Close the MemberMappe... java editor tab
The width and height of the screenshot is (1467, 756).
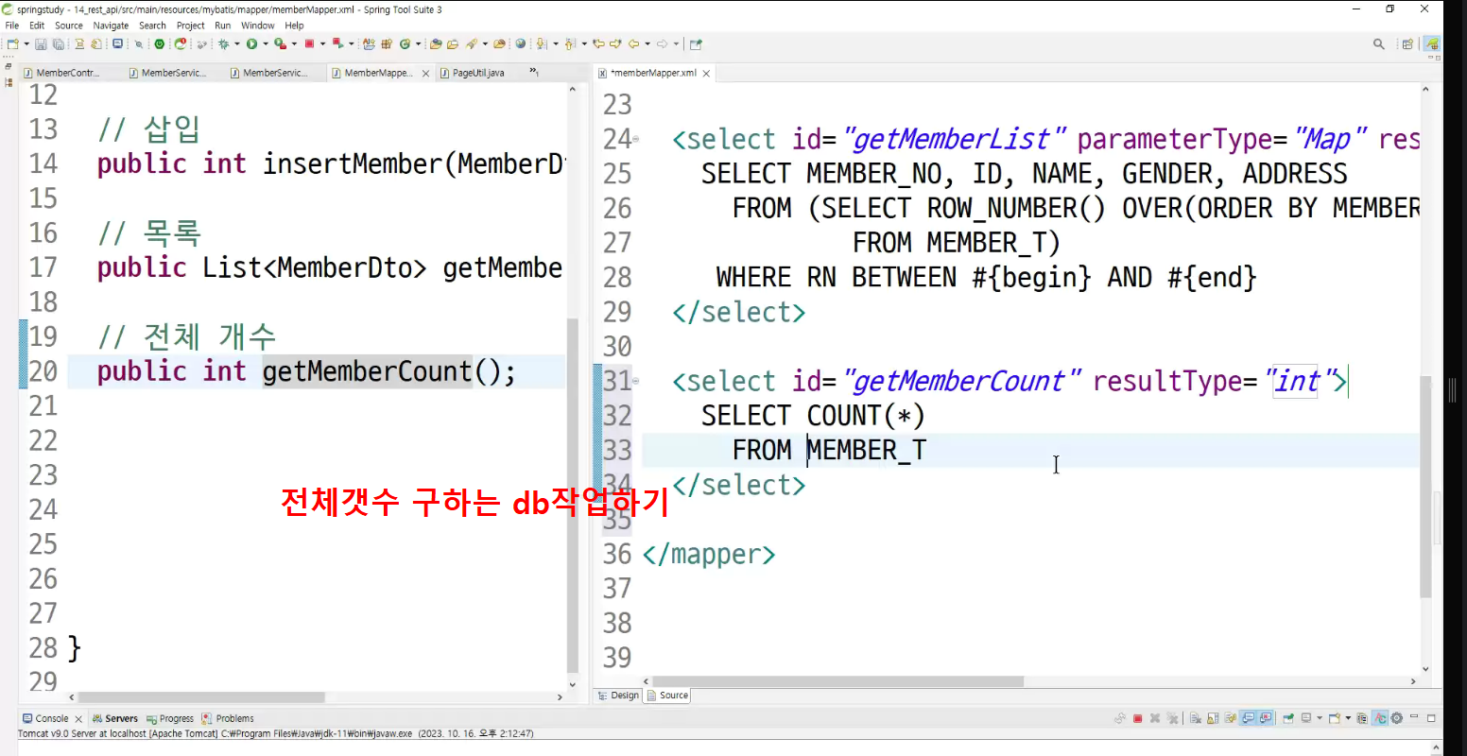tap(425, 73)
